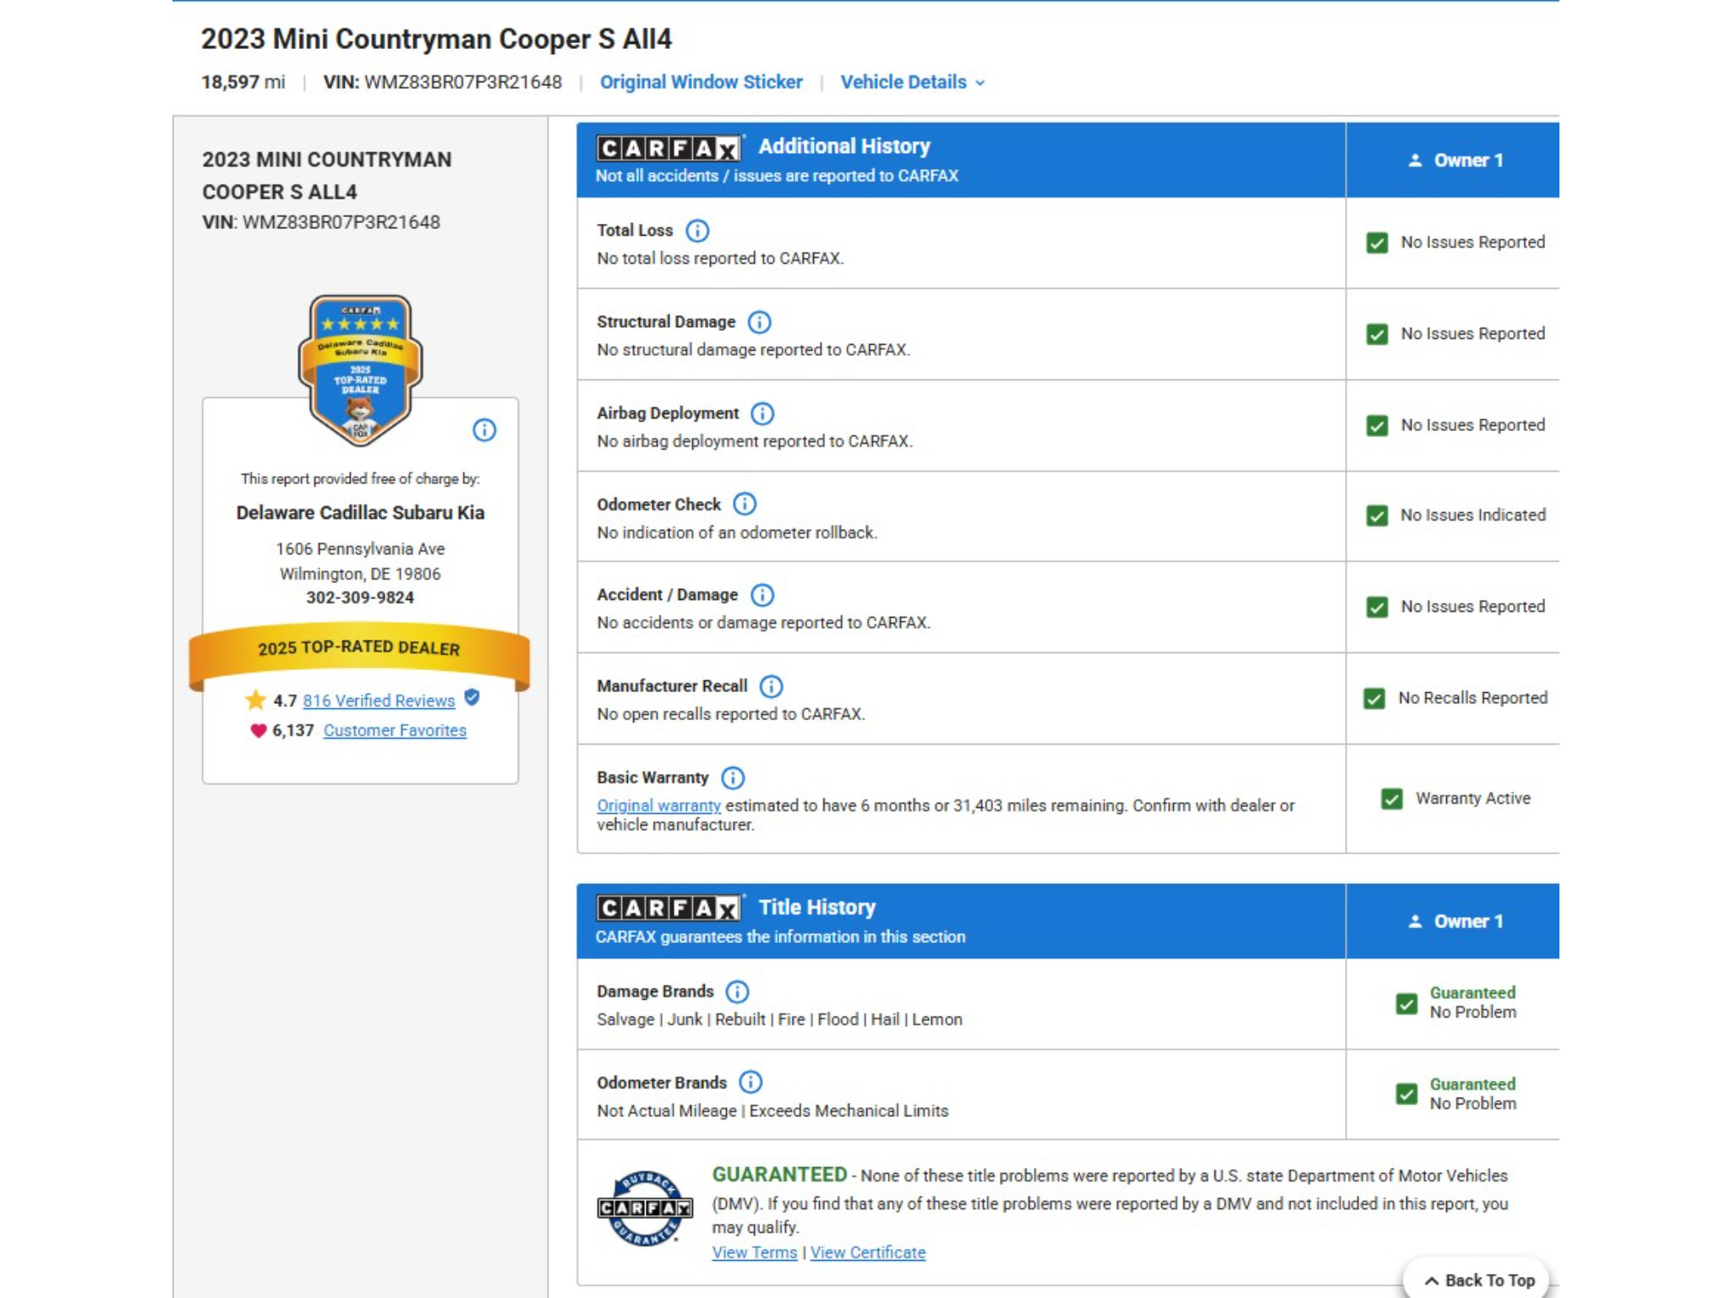Click "No open recalls reported to CARFAX." text
Image resolution: width=1731 pixels, height=1298 pixels.
point(731,714)
